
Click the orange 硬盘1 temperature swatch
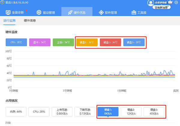click(86, 42)
